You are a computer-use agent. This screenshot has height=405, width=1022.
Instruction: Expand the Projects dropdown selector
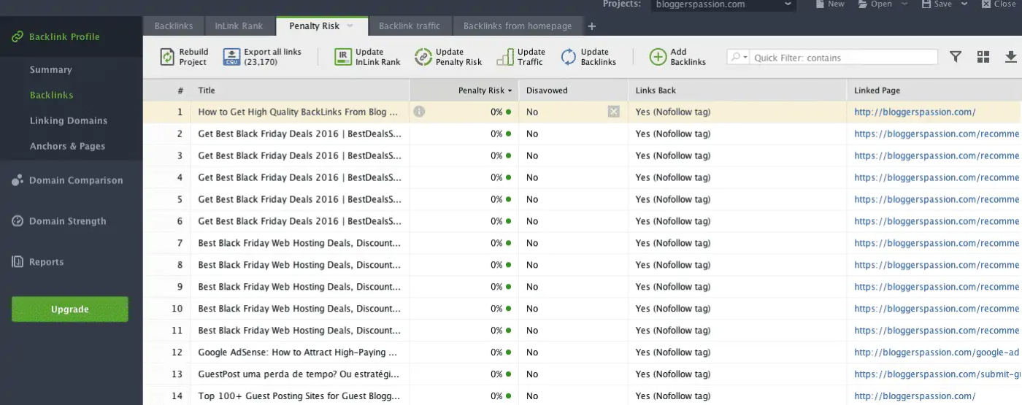click(788, 4)
